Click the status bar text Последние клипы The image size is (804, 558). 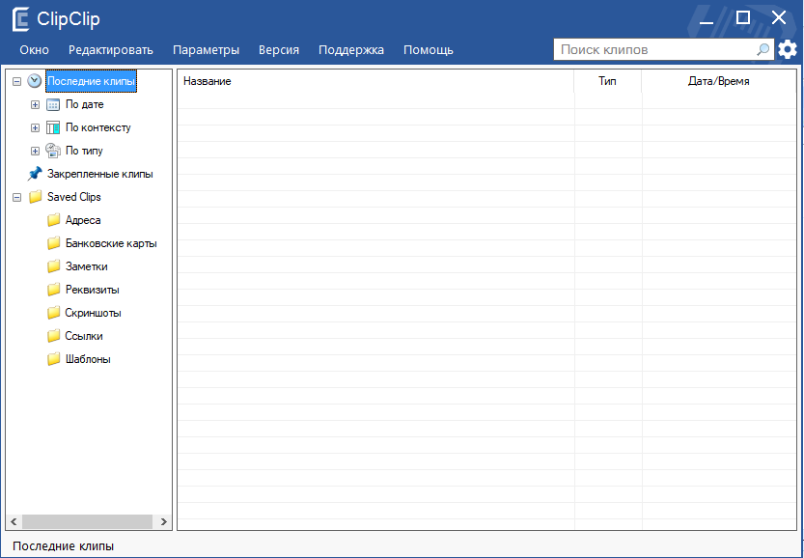point(63,546)
